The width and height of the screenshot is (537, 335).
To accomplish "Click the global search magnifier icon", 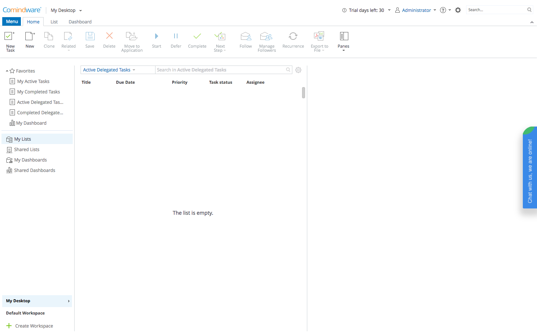I will (x=529, y=10).
